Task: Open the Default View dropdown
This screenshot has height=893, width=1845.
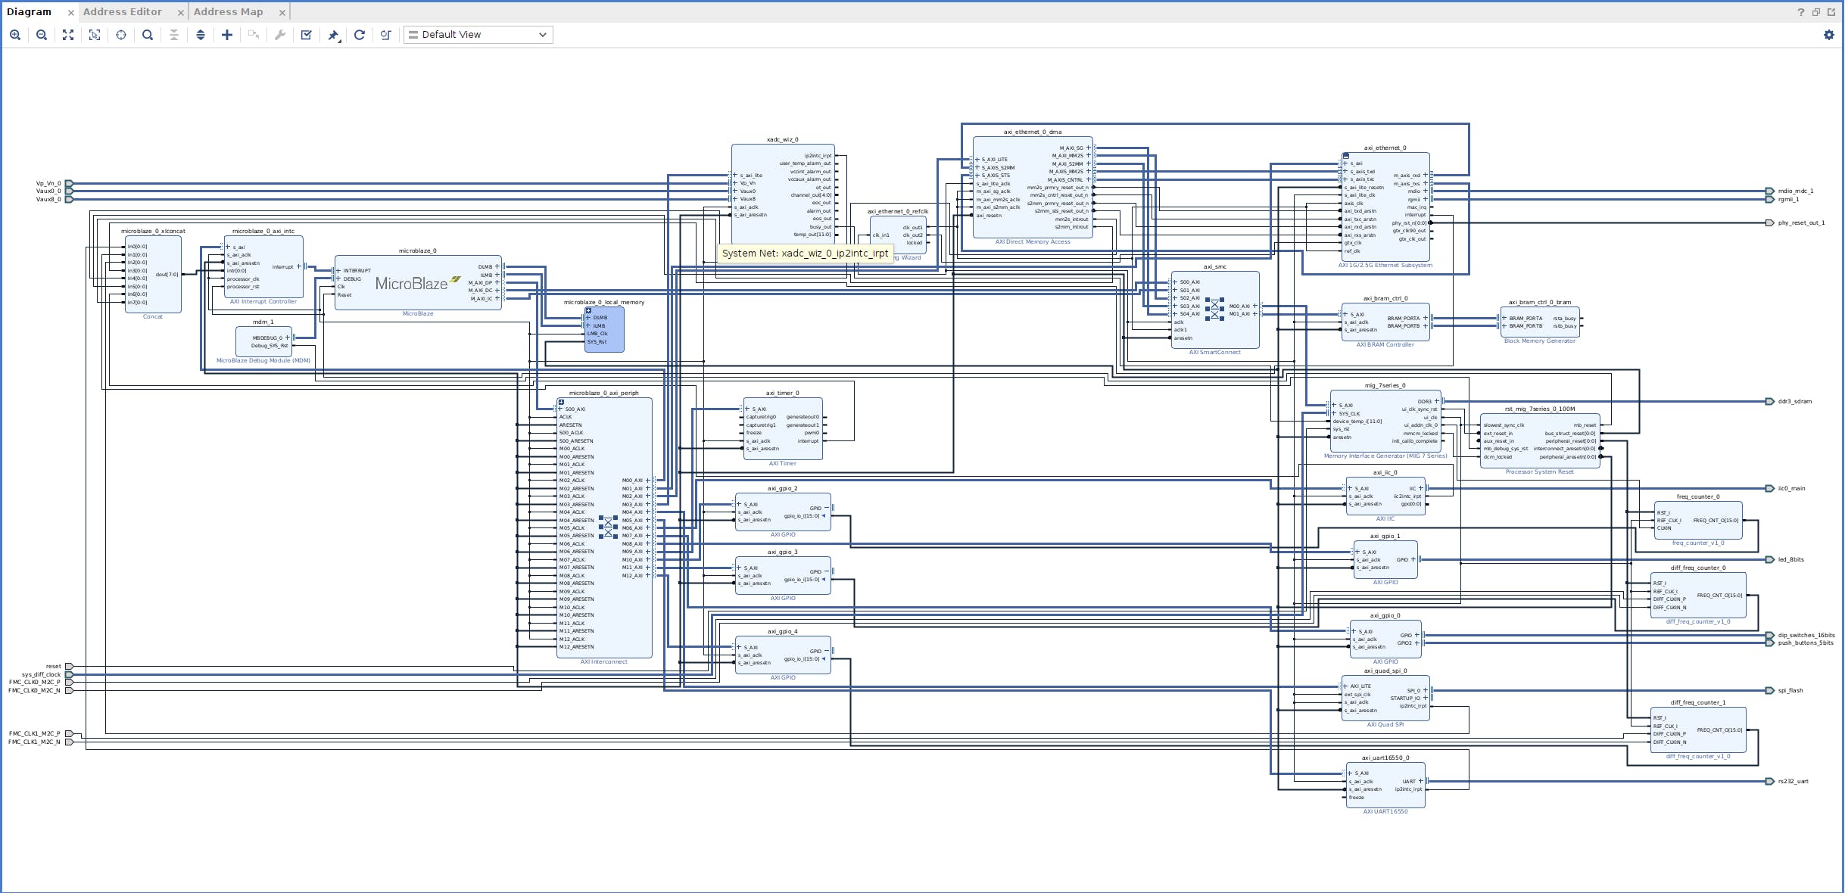Action: pos(478,35)
